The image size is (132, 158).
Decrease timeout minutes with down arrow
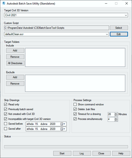click(116, 115)
